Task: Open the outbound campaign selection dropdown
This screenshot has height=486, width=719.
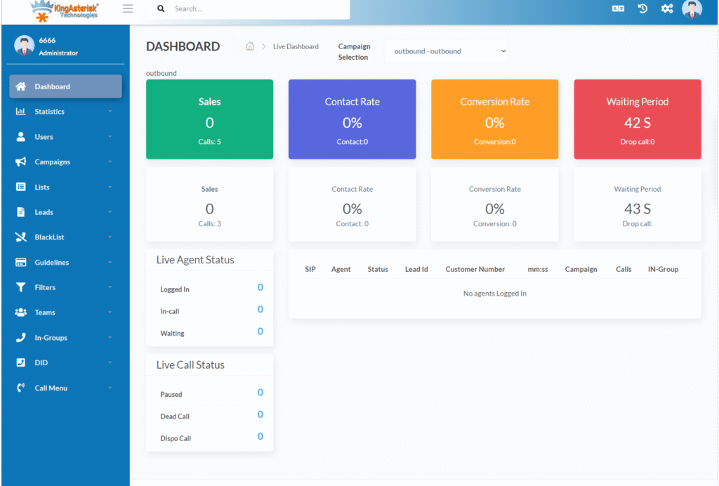Action: [447, 51]
